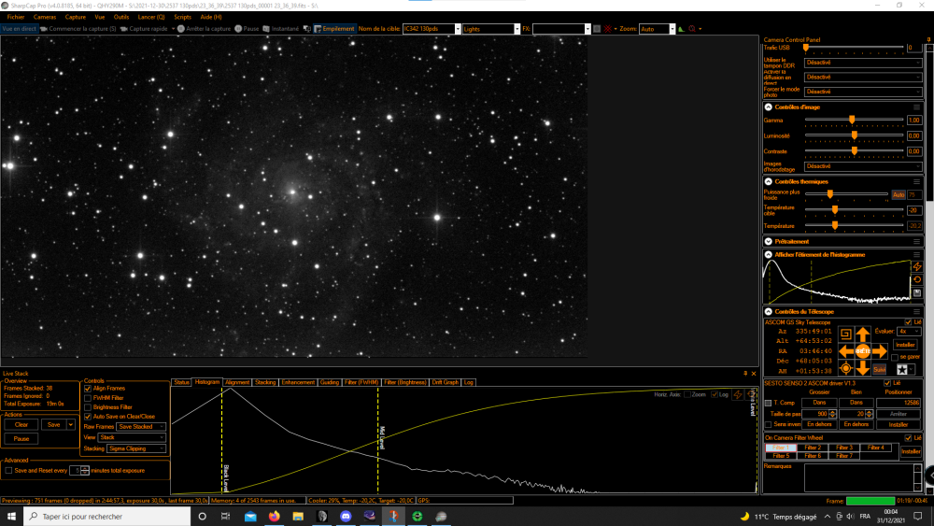Screen dimensions: 934x526
Task: Toggle the Log axis checkbox in histogram
Action: tap(715, 394)
